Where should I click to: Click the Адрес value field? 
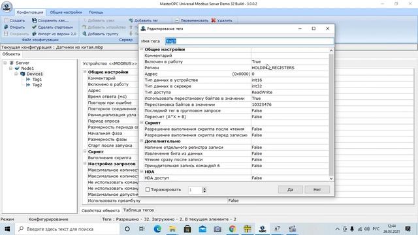pos(289,74)
